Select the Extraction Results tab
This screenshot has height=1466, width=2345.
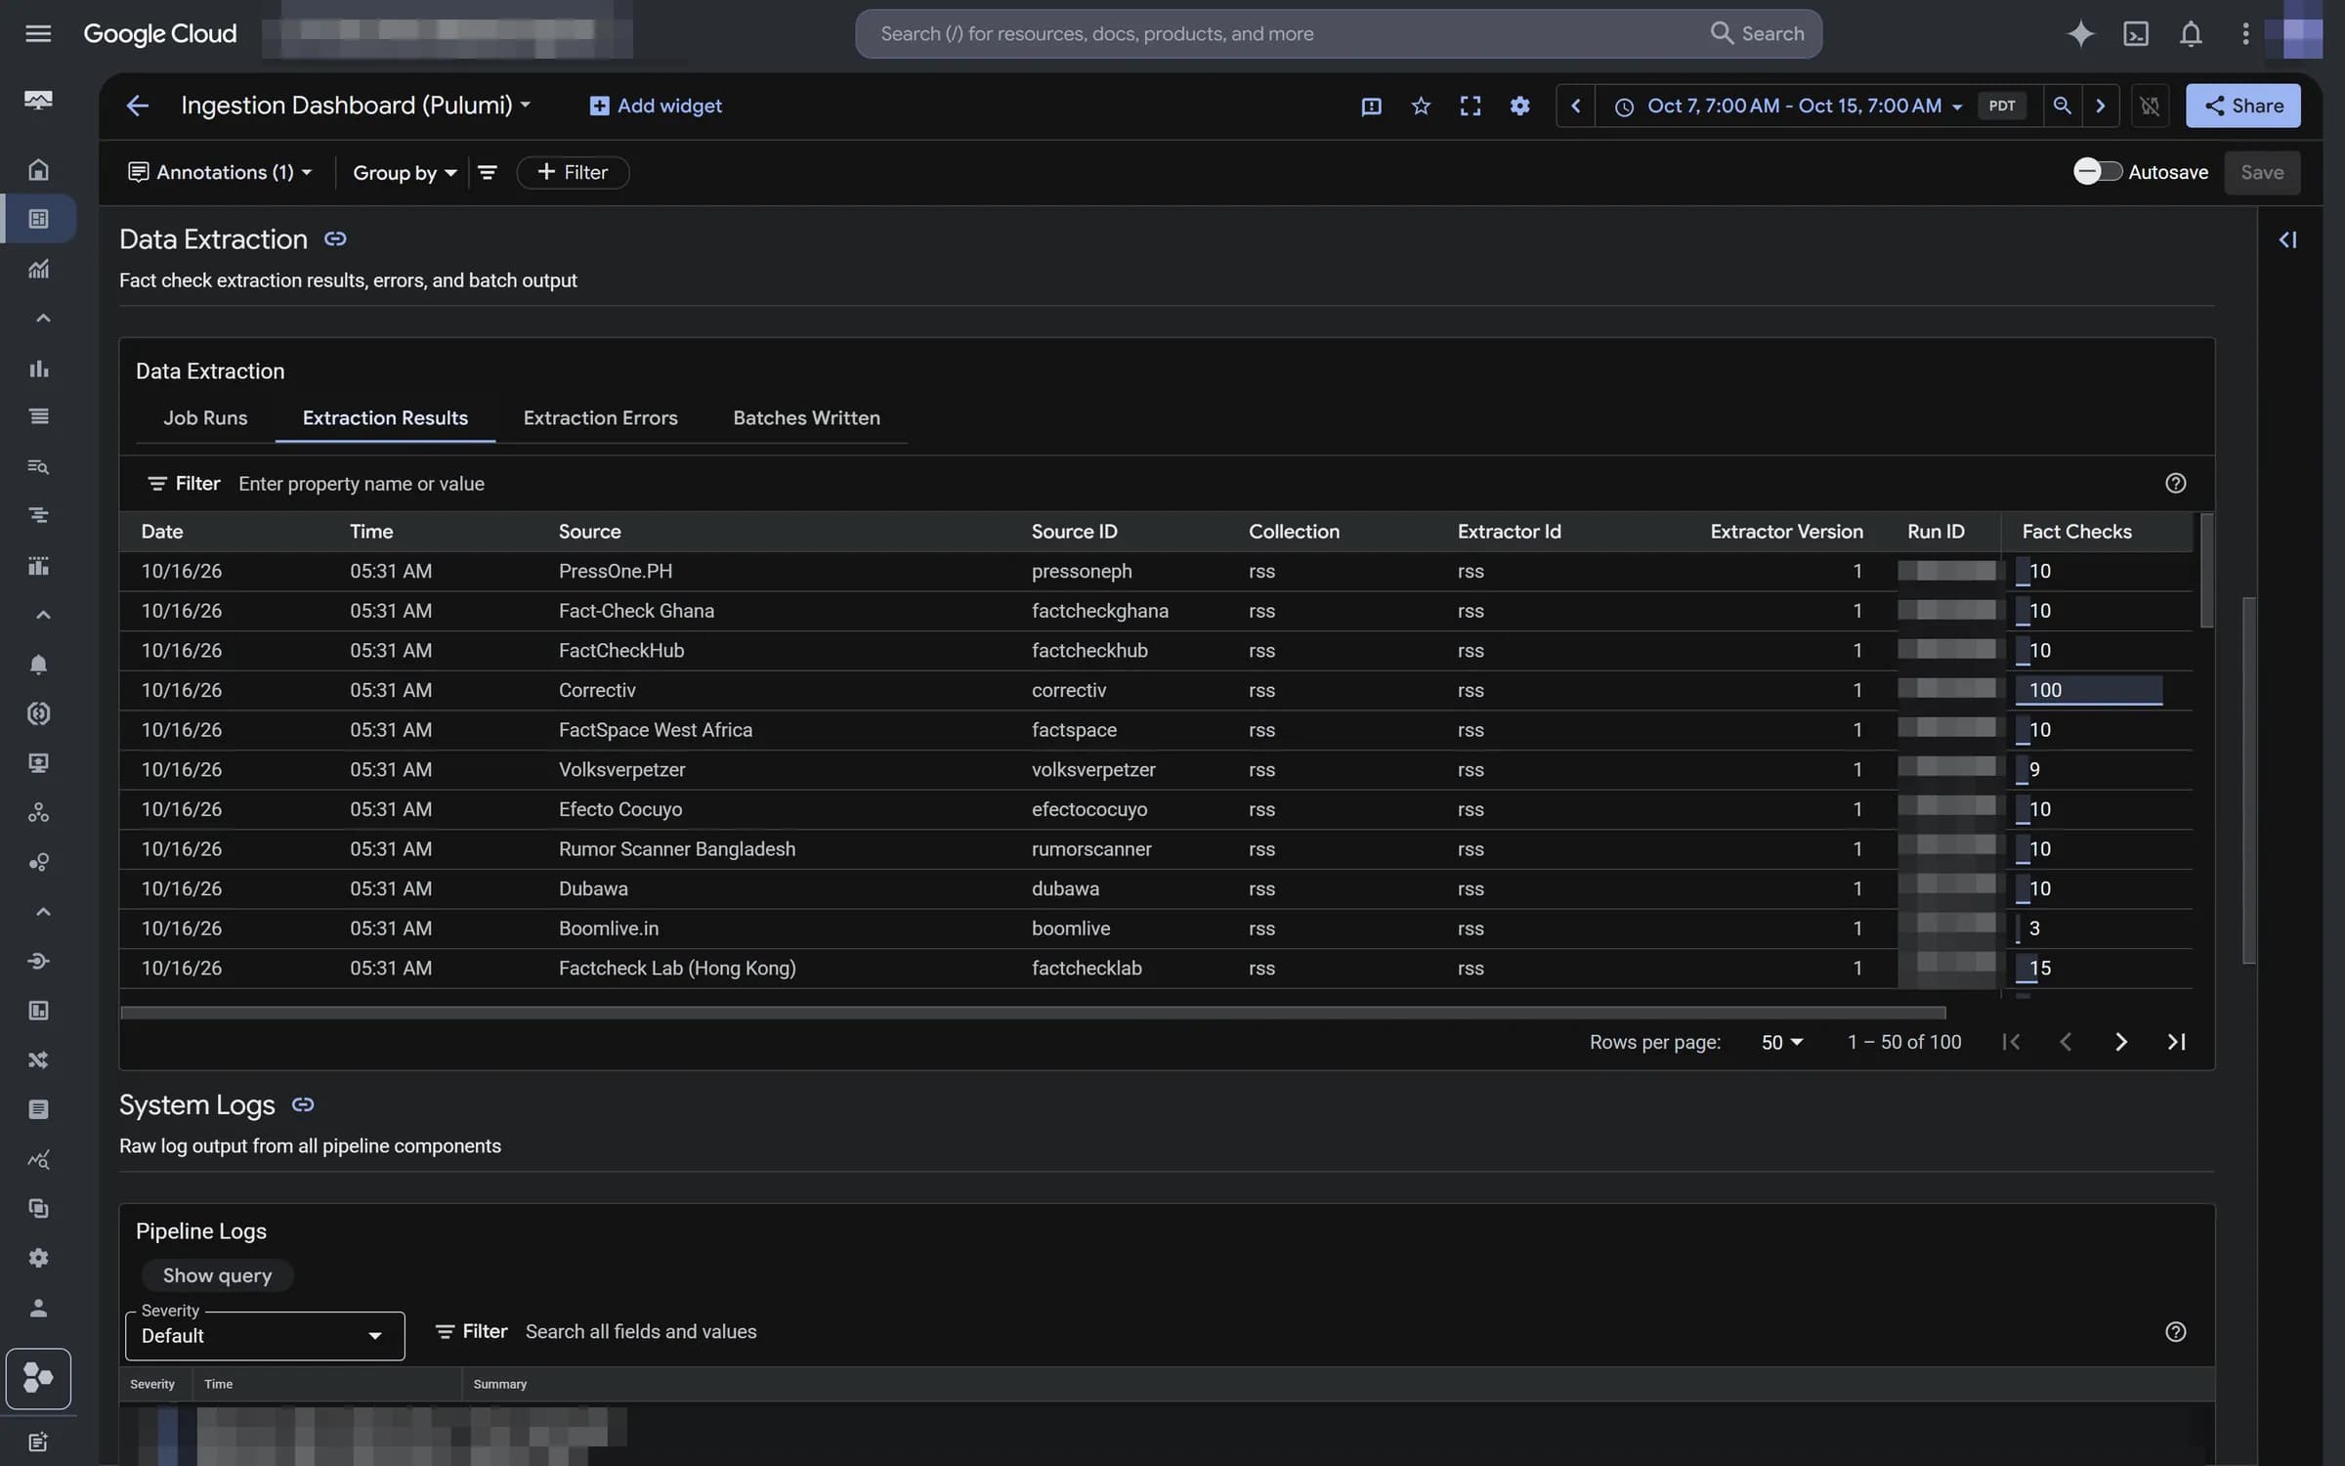(x=385, y=418)
